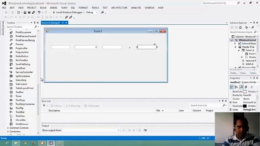Image resolution: width=260 pixels, height=146 pixels.
Task: Click the Save All toolbar icon
Action: pyautogui.click(x=33, y=13)
